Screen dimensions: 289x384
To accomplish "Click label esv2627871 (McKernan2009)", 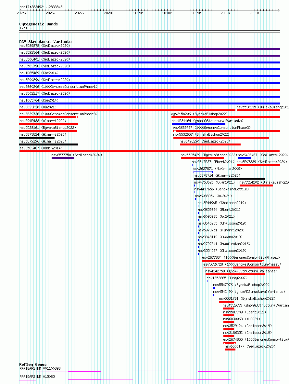I will pos(218,169).
